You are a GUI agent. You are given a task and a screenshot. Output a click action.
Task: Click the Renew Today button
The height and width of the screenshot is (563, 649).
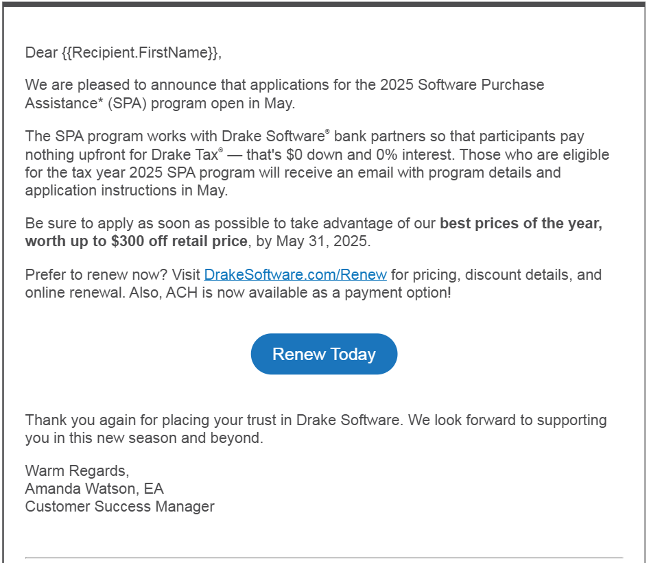[324, 354]
